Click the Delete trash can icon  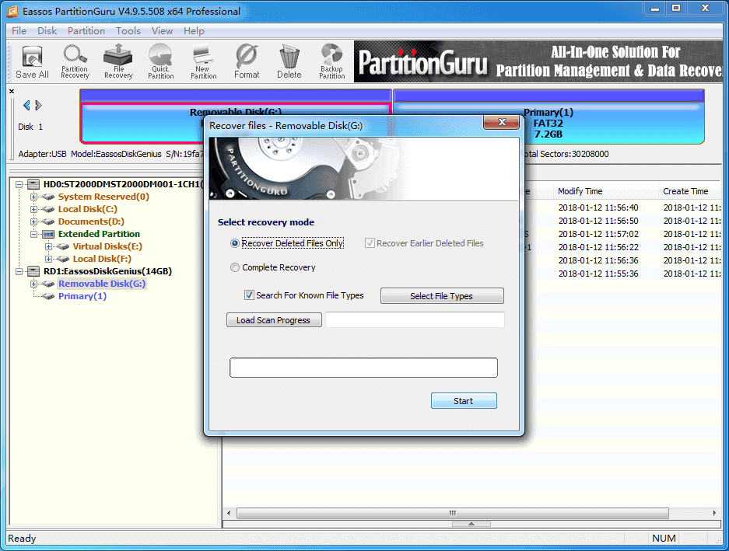pyautogui.click(x=289, y=62)
